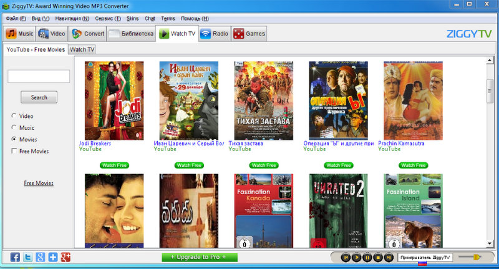
Task: Switch to YouTube - Free Movies tab
Action: click(x=36, y=50)
